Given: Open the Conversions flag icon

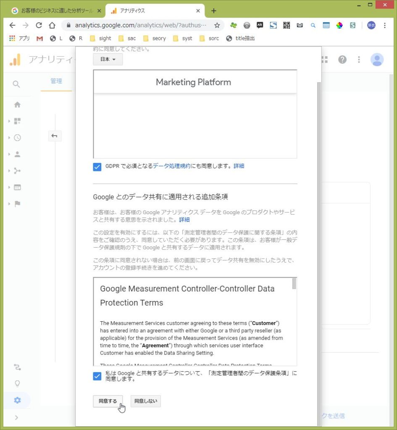Looking at the screenshot, I should click(17, 204).
